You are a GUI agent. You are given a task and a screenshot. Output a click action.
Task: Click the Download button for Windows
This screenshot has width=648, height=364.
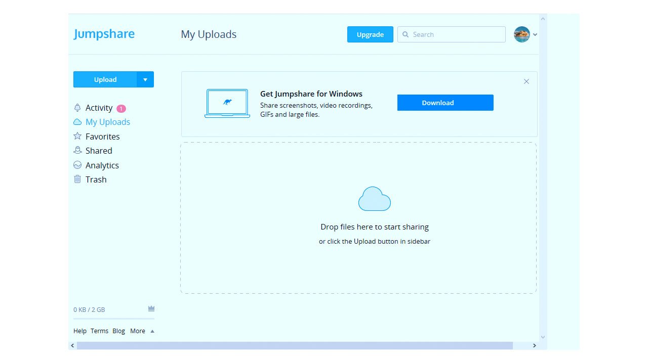tap(445, 103)
